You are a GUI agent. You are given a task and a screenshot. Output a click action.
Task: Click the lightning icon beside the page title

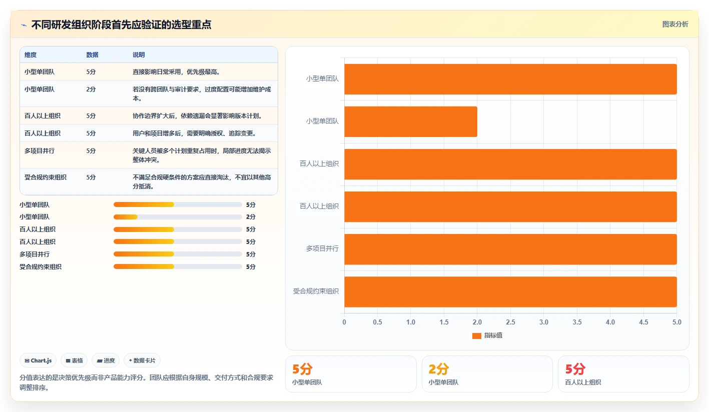point(24,25)
